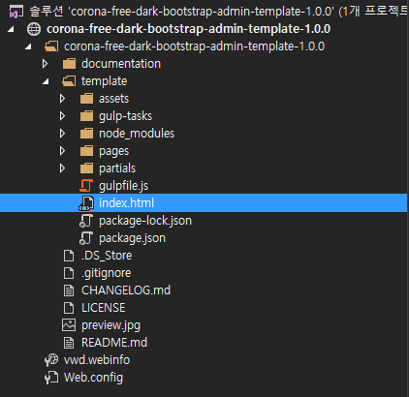This screenshot has width=409, height=397.
Task: Select the highlighted index.html file name
Action: click(x=126, y=203)
